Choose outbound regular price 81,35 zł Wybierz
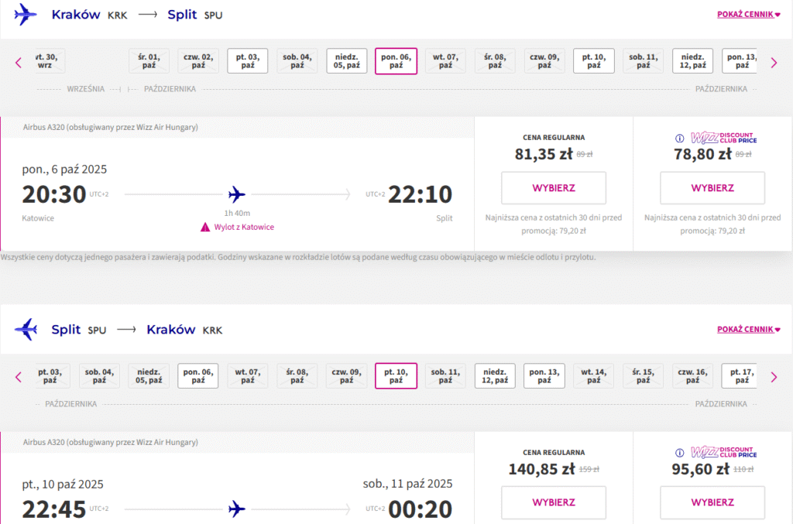 pos(554,188)
